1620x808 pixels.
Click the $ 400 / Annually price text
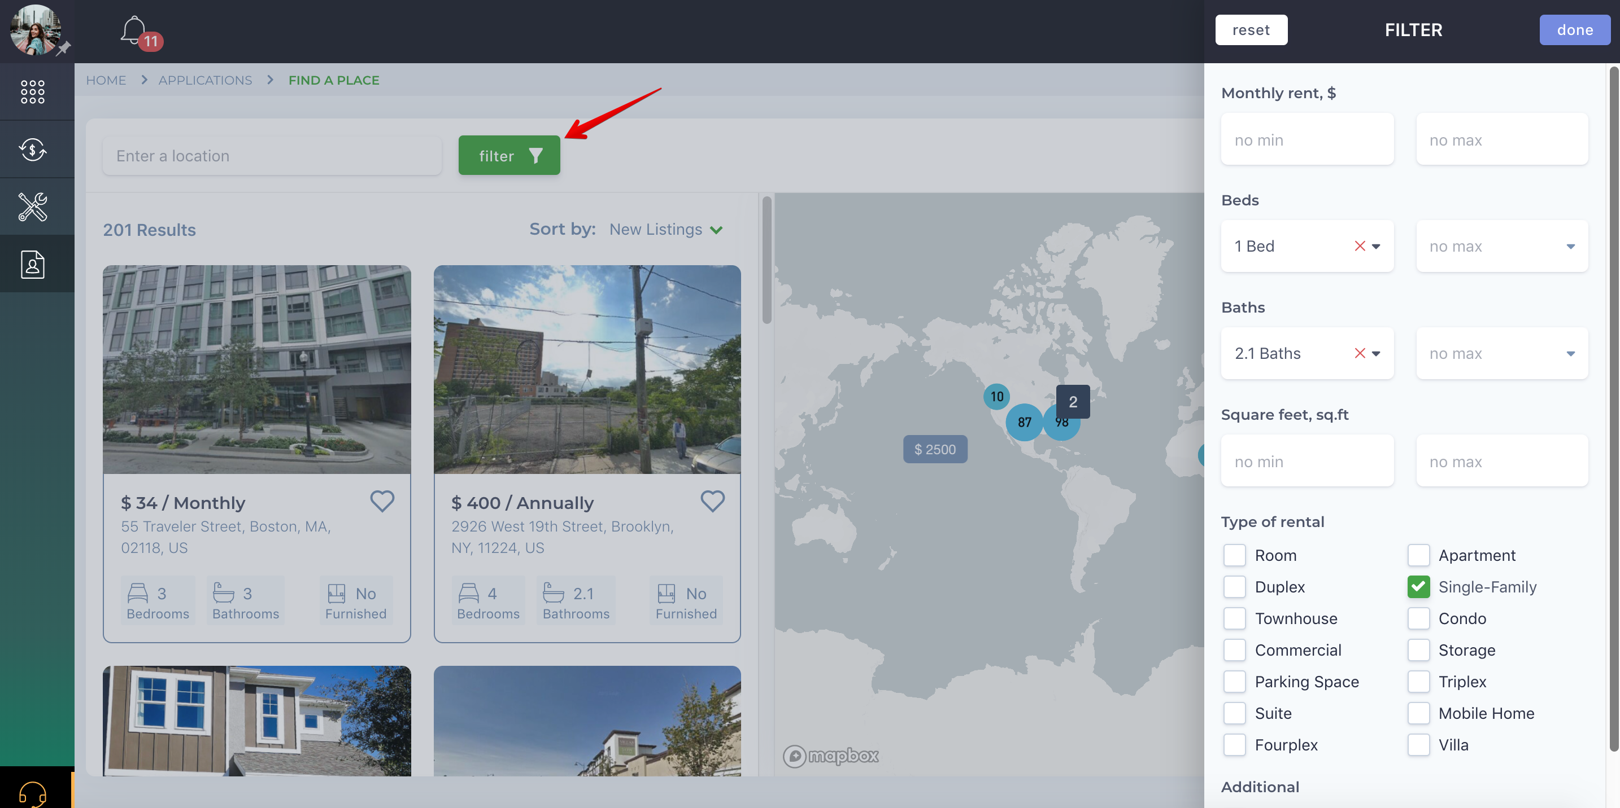pyautogui.click(x=522, y=503)
